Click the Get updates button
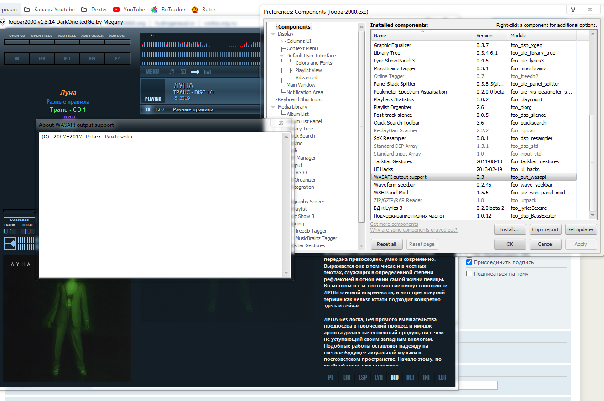 [580, 229]
